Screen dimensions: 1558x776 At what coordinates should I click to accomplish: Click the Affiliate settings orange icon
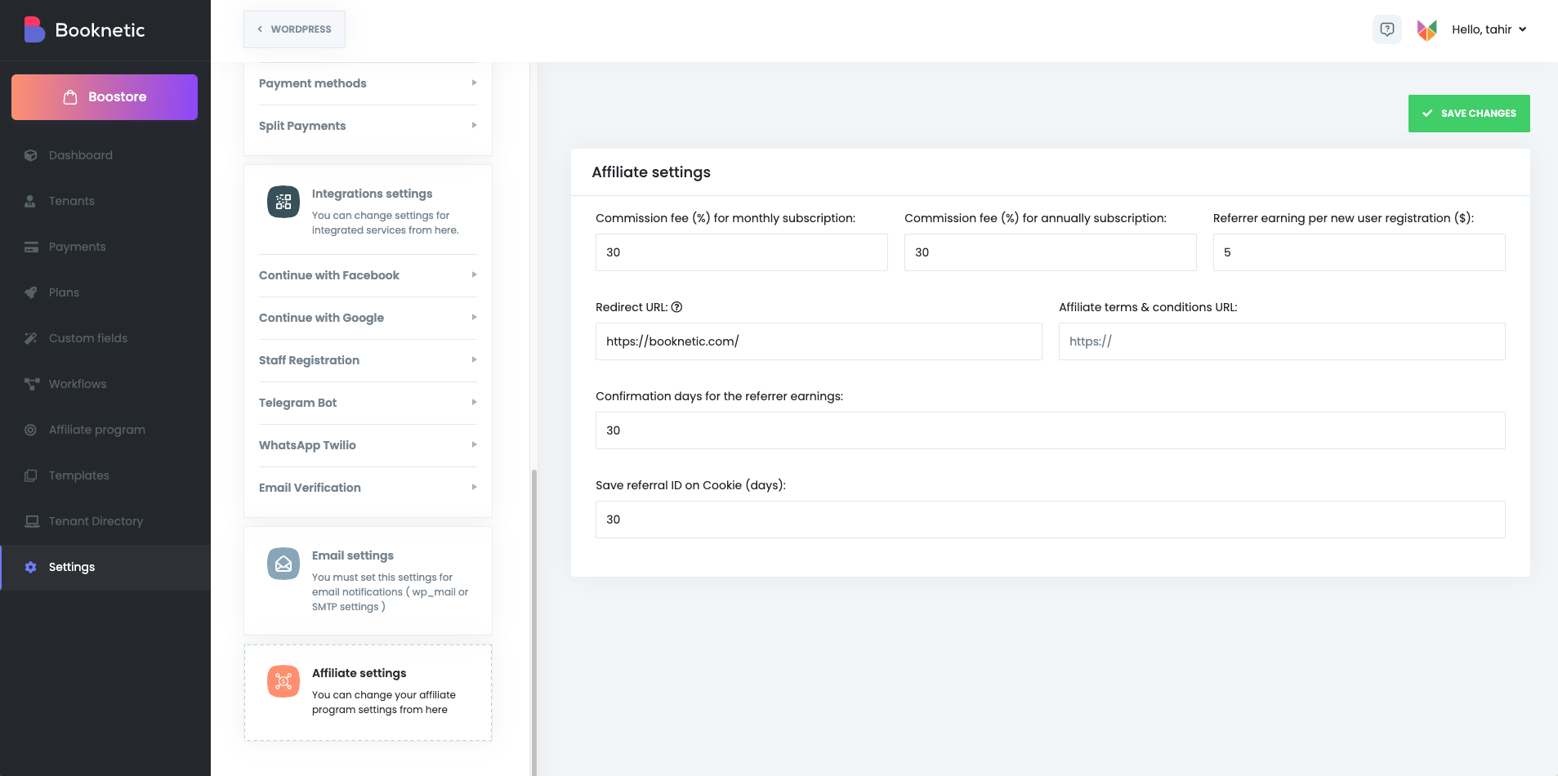(x=283, y=681)
